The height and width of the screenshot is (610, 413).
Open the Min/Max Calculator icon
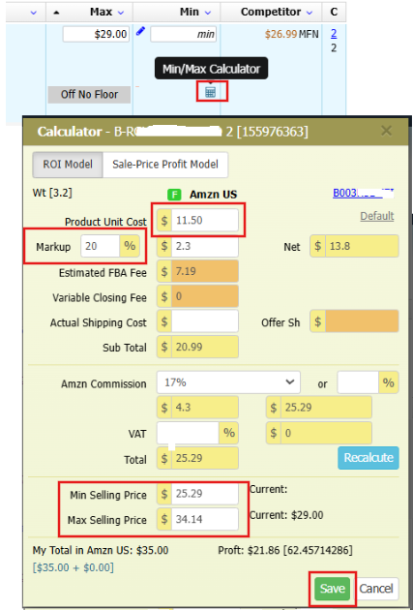210,92
